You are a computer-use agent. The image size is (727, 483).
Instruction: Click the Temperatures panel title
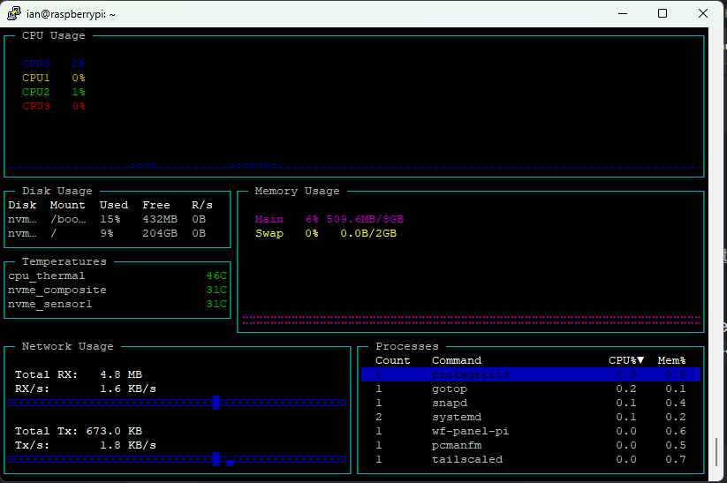tap(64, 261)
